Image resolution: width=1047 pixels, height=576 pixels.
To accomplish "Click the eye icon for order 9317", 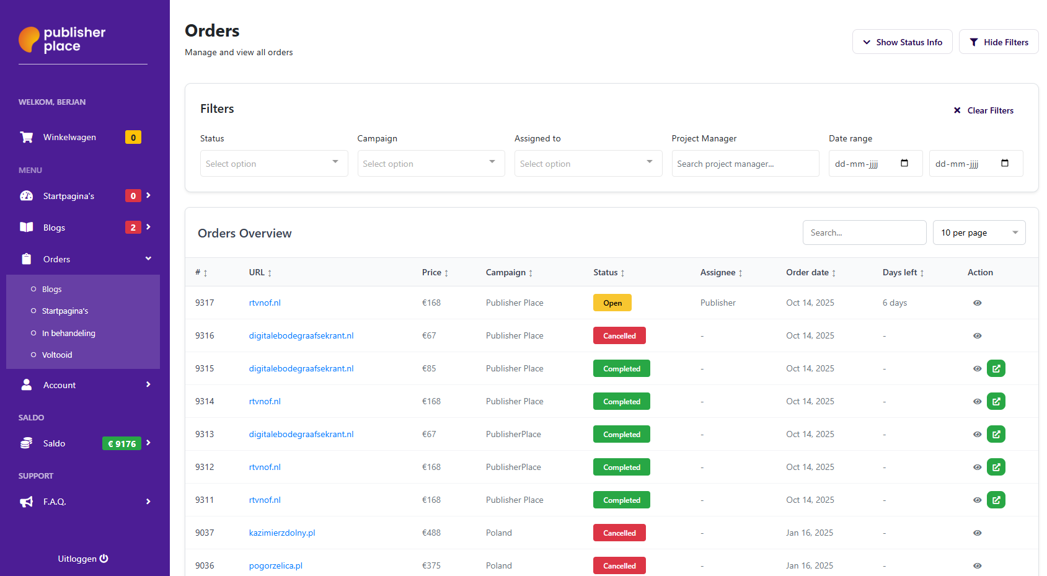I will [x=977, y=303].
